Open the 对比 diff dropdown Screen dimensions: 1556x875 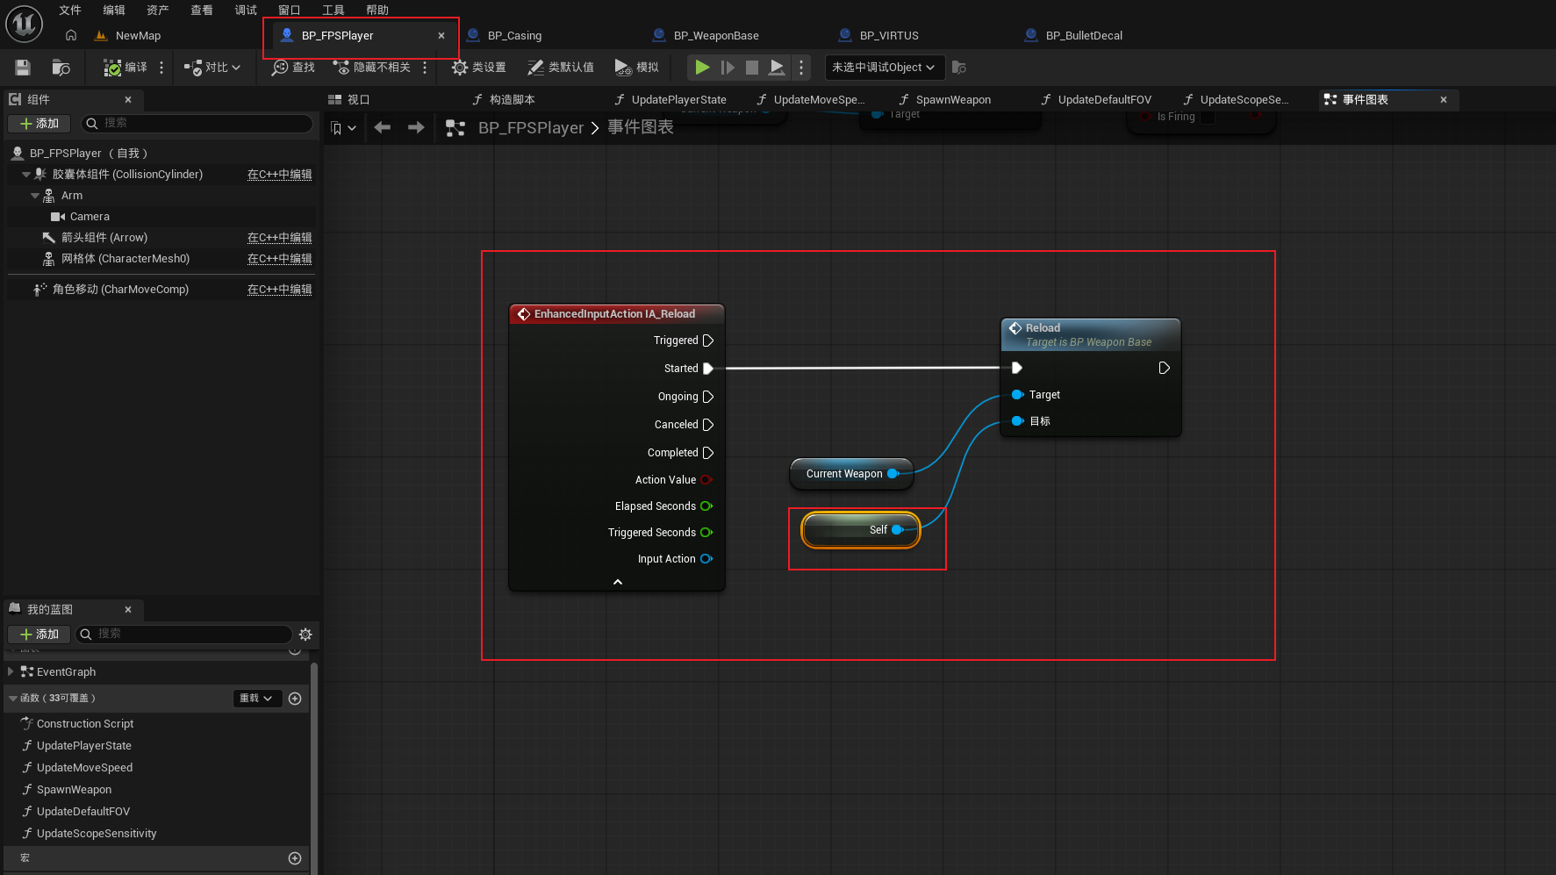click(x=212, y=68)
